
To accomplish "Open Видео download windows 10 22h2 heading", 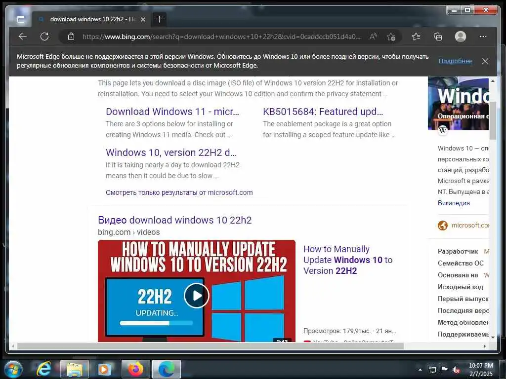I will [174, 220].
